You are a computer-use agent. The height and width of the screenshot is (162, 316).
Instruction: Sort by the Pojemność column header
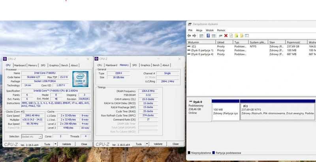[296, 42]
